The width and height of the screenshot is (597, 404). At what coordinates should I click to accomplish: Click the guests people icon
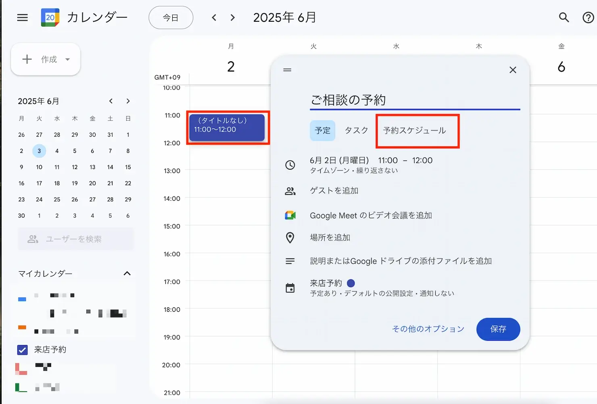click(x=290, y=191)
